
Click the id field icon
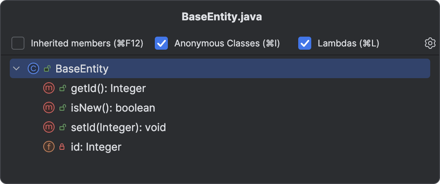[x=48, y=147]
